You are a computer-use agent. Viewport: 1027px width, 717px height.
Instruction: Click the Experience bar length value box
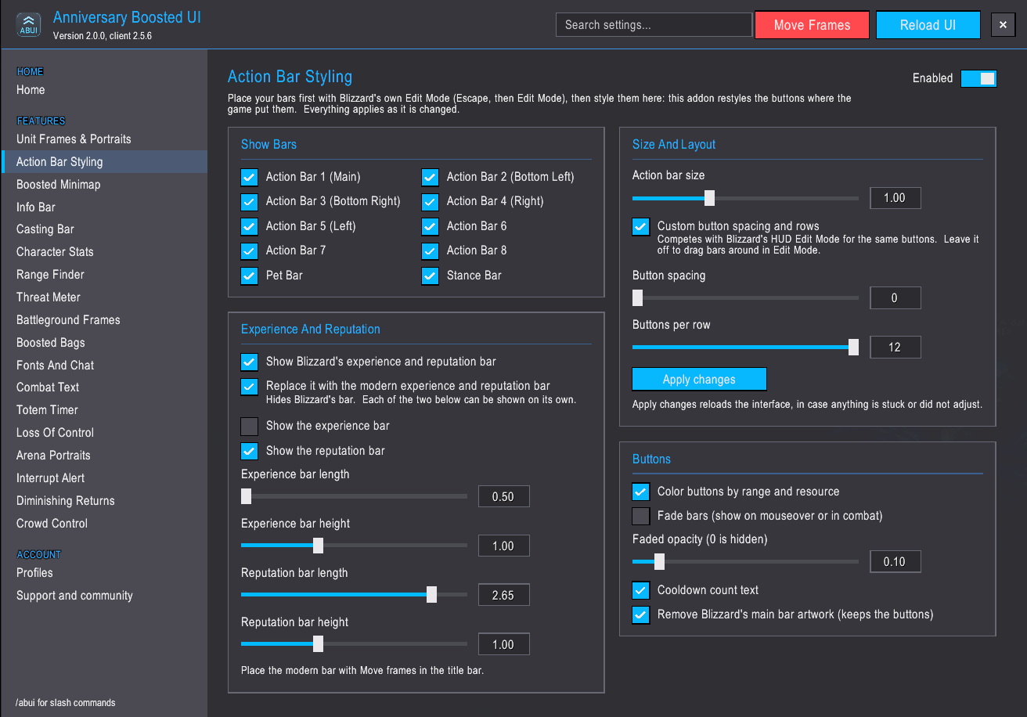[503, 496]
